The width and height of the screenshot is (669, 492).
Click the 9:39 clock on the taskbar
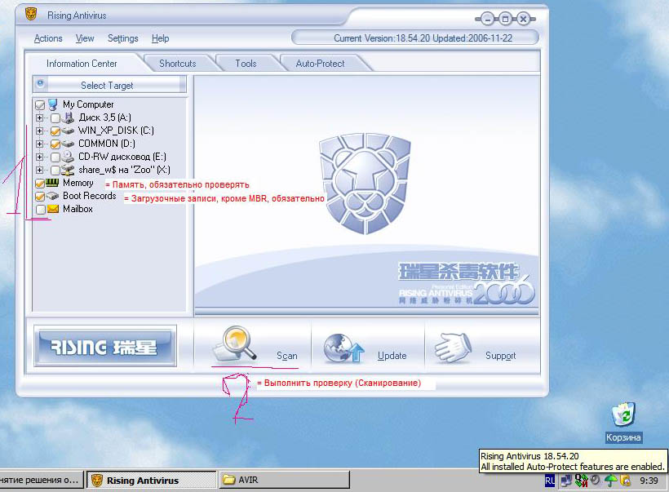(x=649, y=481)
